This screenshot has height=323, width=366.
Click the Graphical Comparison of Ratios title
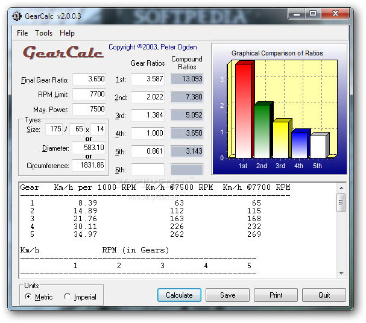277,53
